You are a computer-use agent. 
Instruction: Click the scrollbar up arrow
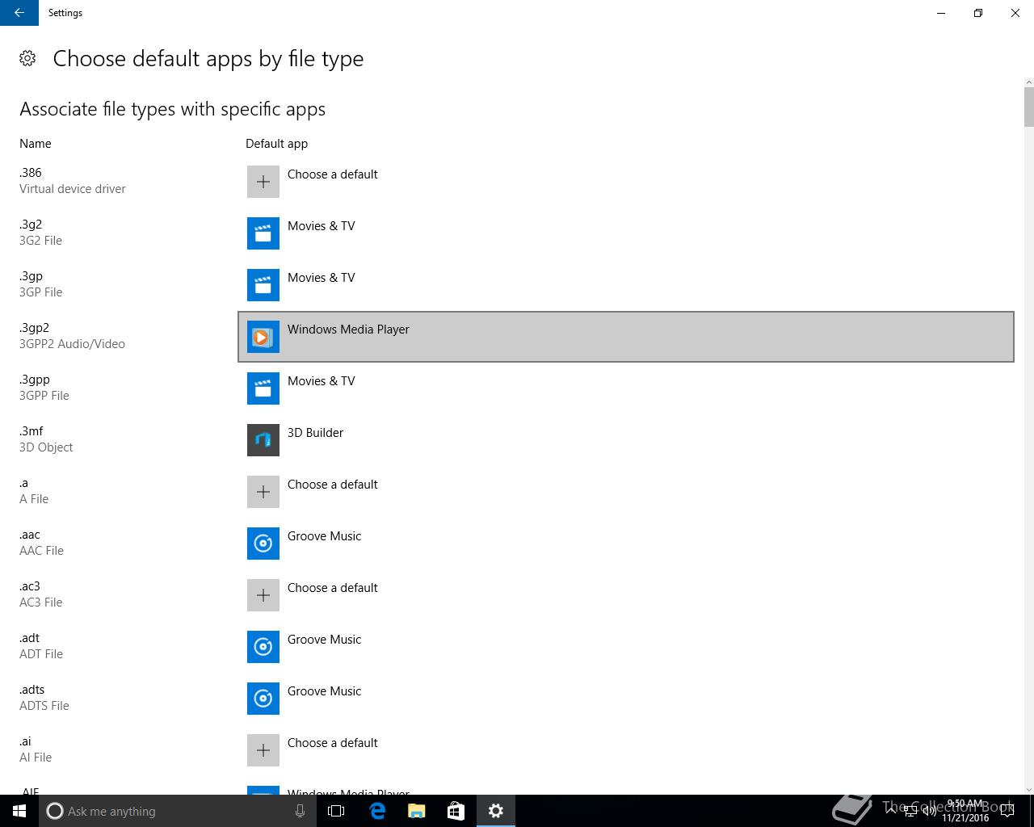pyautogui.click(x=1028, y=82)
